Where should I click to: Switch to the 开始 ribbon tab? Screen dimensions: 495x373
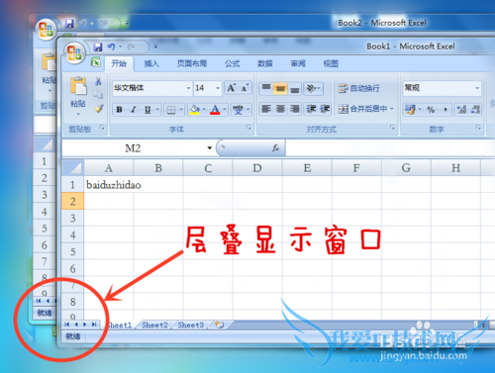[119, 63]
